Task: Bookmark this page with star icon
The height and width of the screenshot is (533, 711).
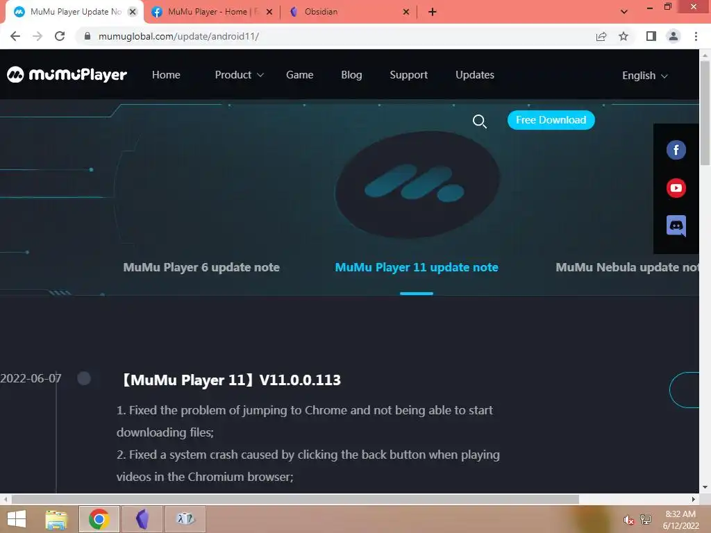Action: tap(624, 36)
